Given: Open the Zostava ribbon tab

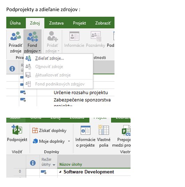Looking at the screenshot, I should pyautogui.click(x=56, y=23).
